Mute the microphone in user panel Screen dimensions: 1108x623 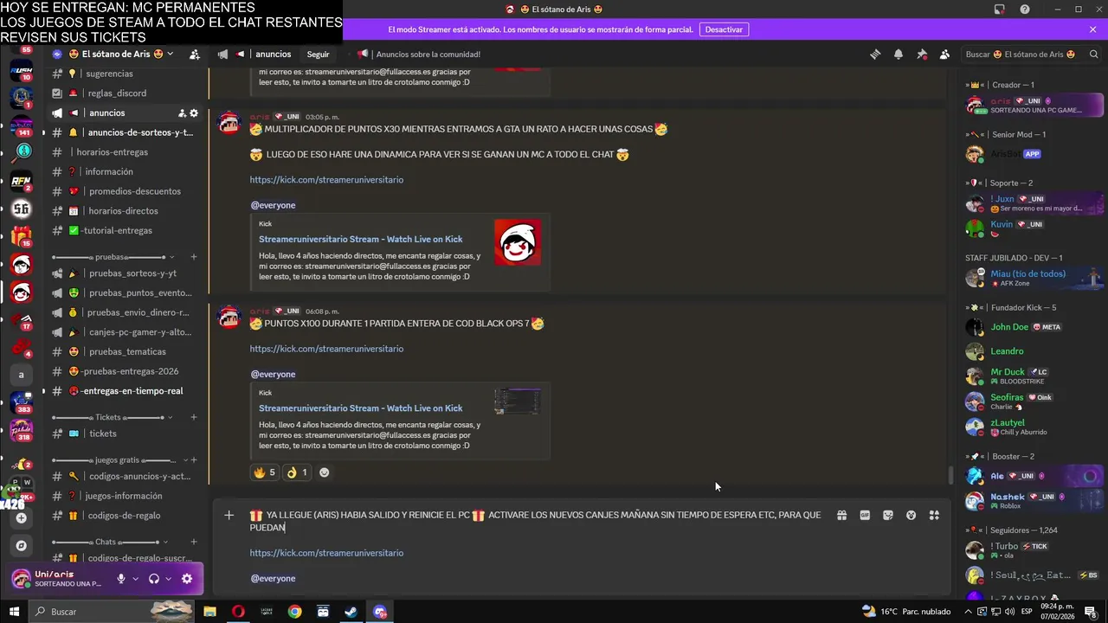tap(121, 579)
